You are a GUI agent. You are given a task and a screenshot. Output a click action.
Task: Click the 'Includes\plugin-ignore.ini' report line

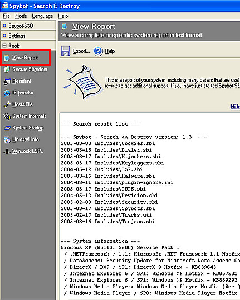117,183
